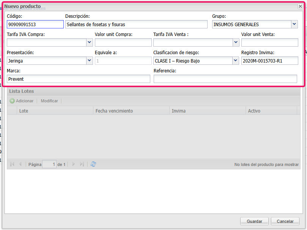307x230 pixels.
Task: Go to first page of lotes
Action: tap(12, 164)
